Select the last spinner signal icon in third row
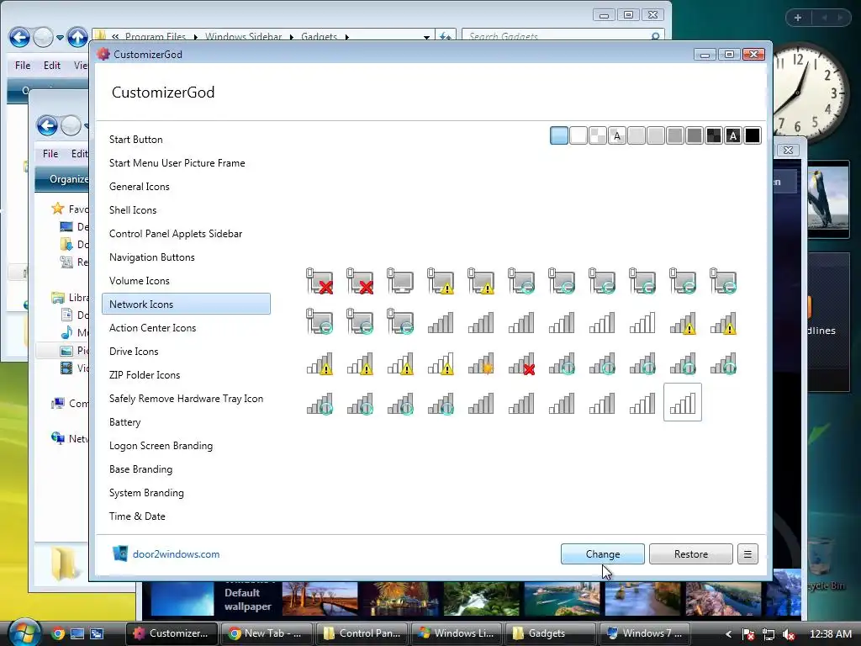861x646 pixels. 723,363
